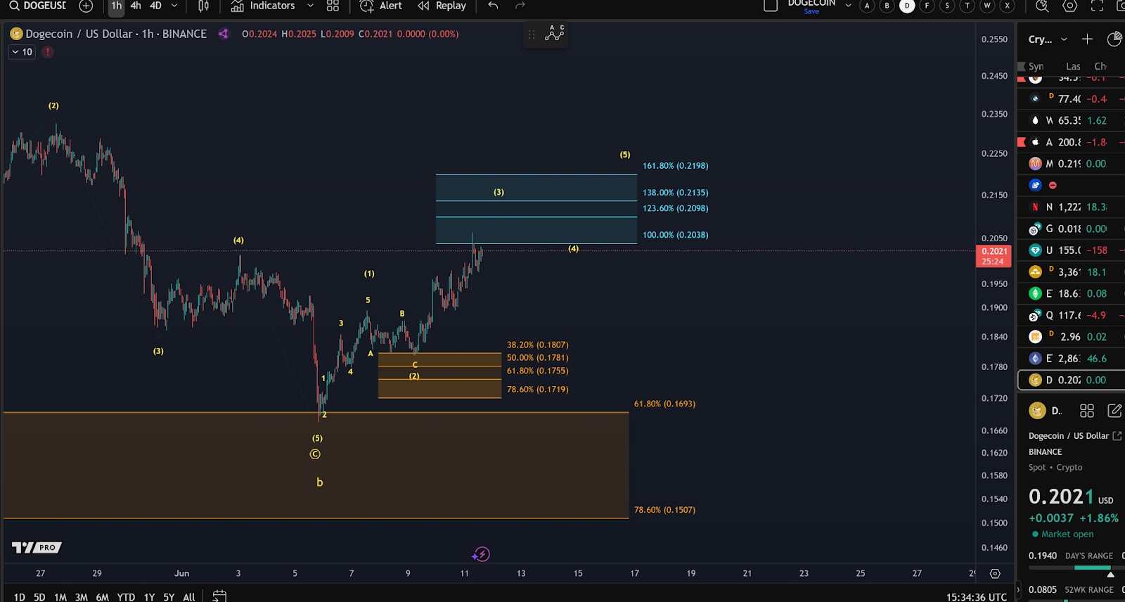Expand the timeframe interval dropdown arrow
The width and height of the screenshot is (1125, 602).
(x=174, y=6)
